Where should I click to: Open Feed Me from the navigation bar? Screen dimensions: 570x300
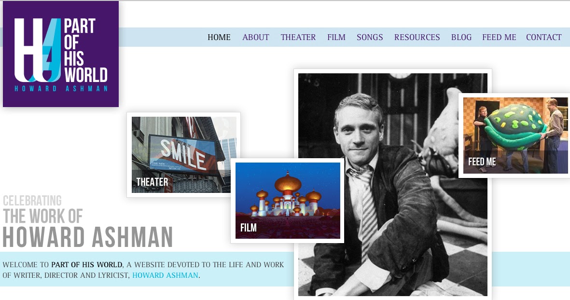pyautogui.click(x=499, y=37)
